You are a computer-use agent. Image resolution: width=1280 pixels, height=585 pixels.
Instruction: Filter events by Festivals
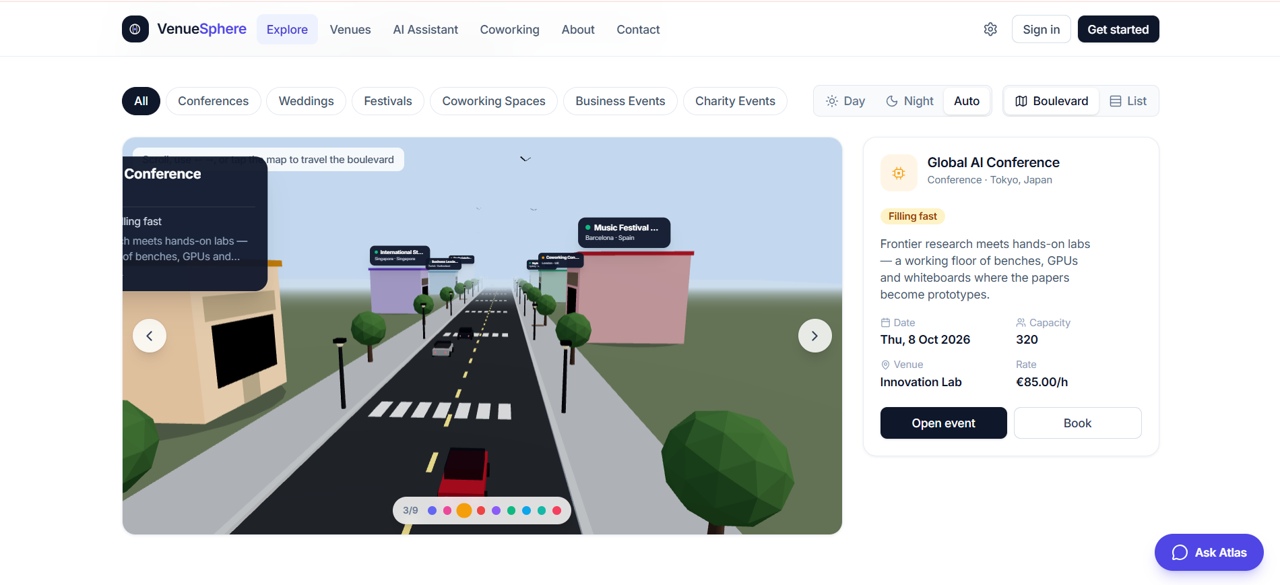[x=388, y=101]
